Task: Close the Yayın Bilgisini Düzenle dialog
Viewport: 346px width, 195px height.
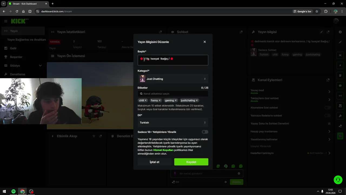Action: (x=205, y=42)
